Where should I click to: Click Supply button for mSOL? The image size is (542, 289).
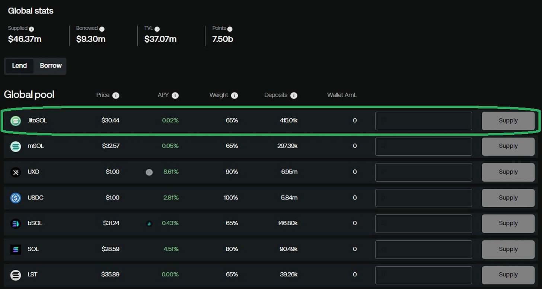[508, 146]
